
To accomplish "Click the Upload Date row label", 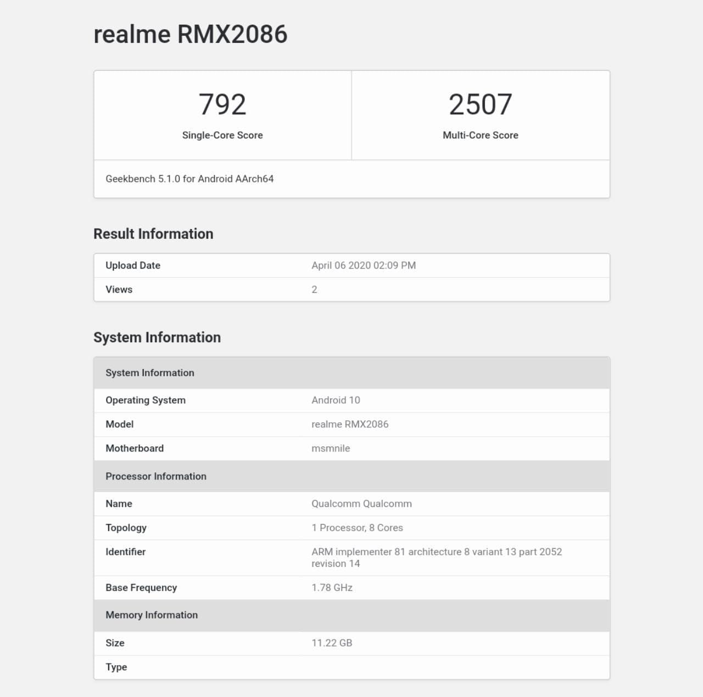I will pos(133,265).
